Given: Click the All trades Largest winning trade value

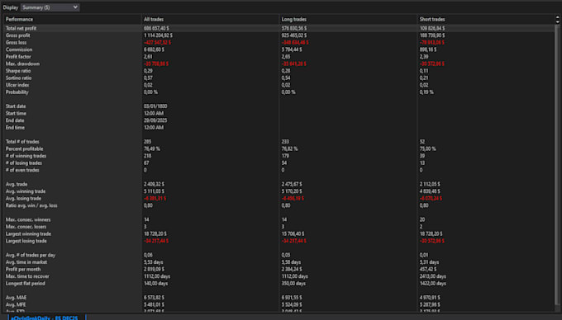Looking at the screenshot, I should coord(155,234).
